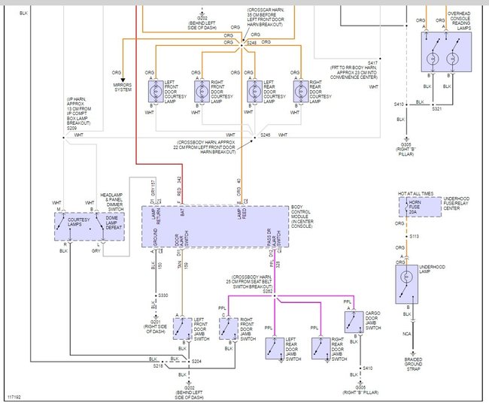The height and width of the screenshot is (406, 489).
Task: Click the G202 ground symbol under S204
Action: coord(189,383)
